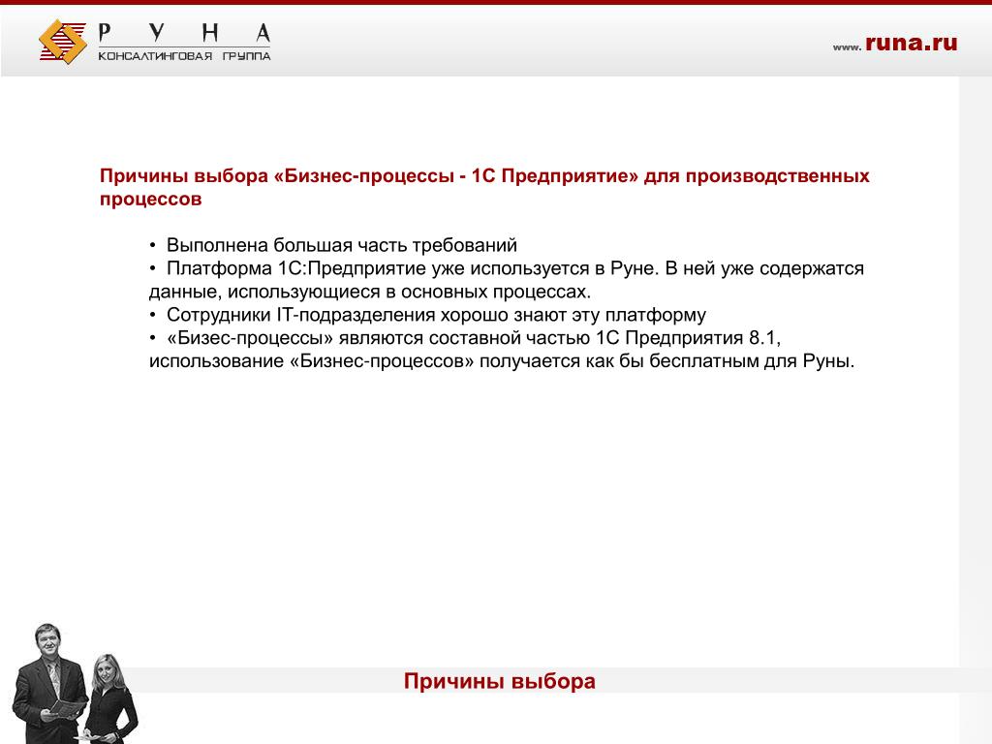This screenshot has width=992, height=744.
Task: Open the www.runa.ru website link
Action: (x=894, y=43)
